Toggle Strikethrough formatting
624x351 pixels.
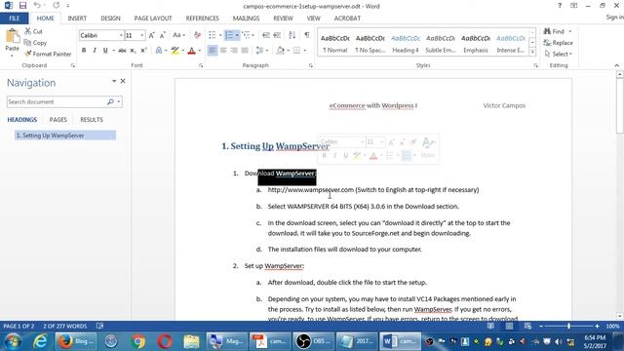tap(122, 51)
